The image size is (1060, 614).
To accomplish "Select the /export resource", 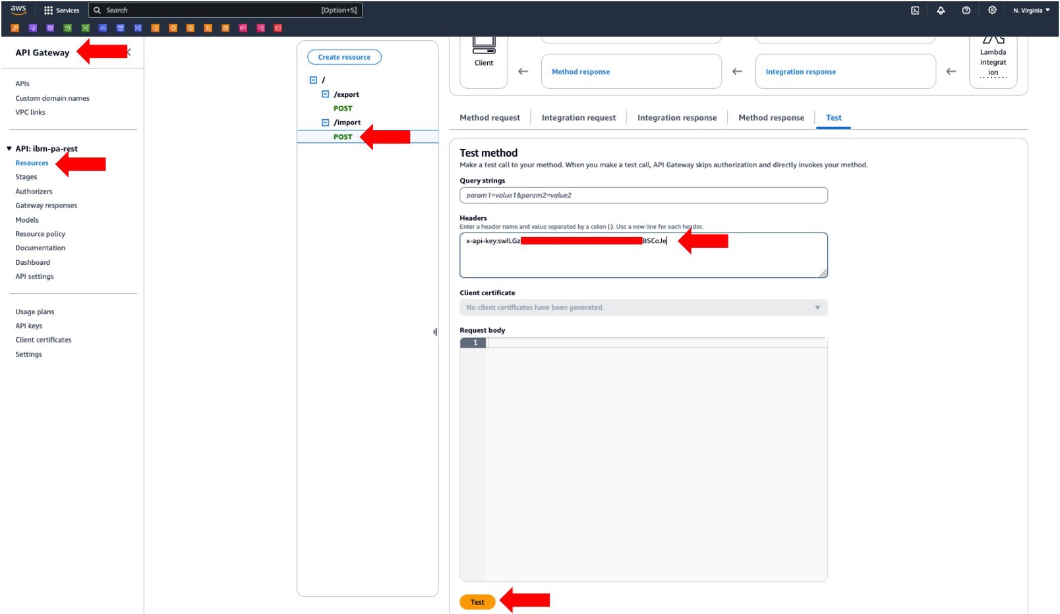I will point(346,94).
